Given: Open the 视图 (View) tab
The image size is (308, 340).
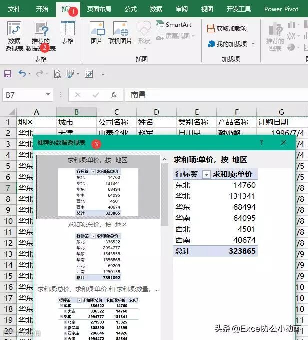Looking at the screenshot, I should pos(207,9).
